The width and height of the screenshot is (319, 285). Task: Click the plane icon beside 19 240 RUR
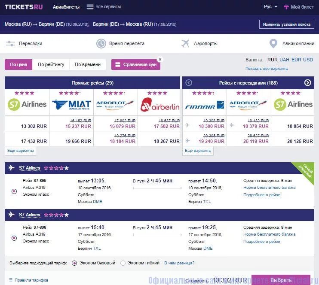(x=188, y=140)
